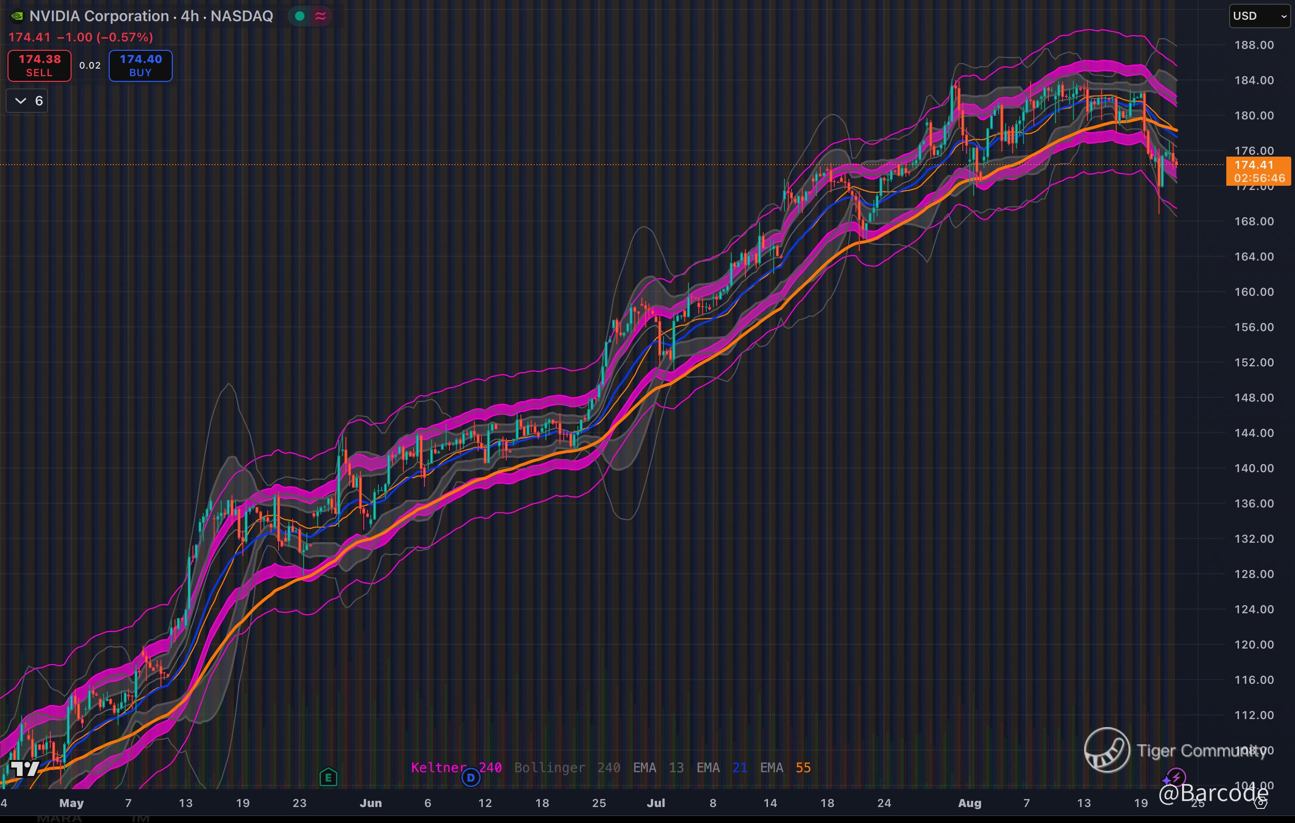Open chart settings hexagon icon
1295x823 pixels.
point(1260,803)
